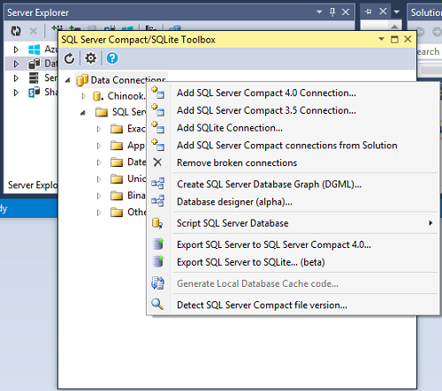Expand the App folder node
Viewport: 442px width, 391px height.
(x=99, y=146)
